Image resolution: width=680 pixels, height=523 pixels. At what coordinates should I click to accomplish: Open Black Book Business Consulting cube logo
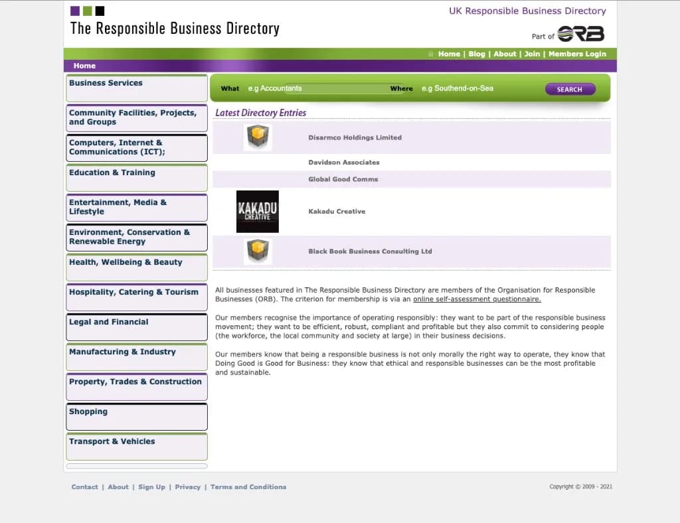coord(258,251)
